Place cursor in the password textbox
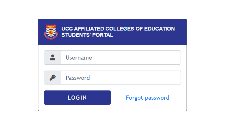This screenshot has width=241, height=137. [134, 78]
